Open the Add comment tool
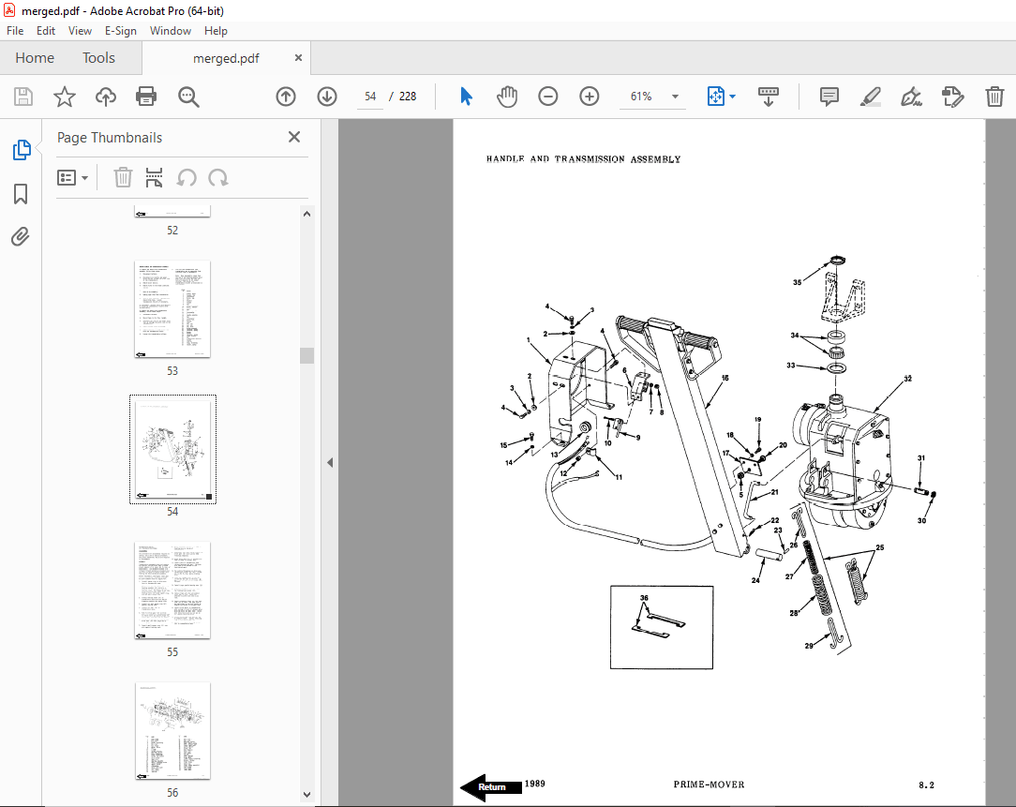 (829, 97)
